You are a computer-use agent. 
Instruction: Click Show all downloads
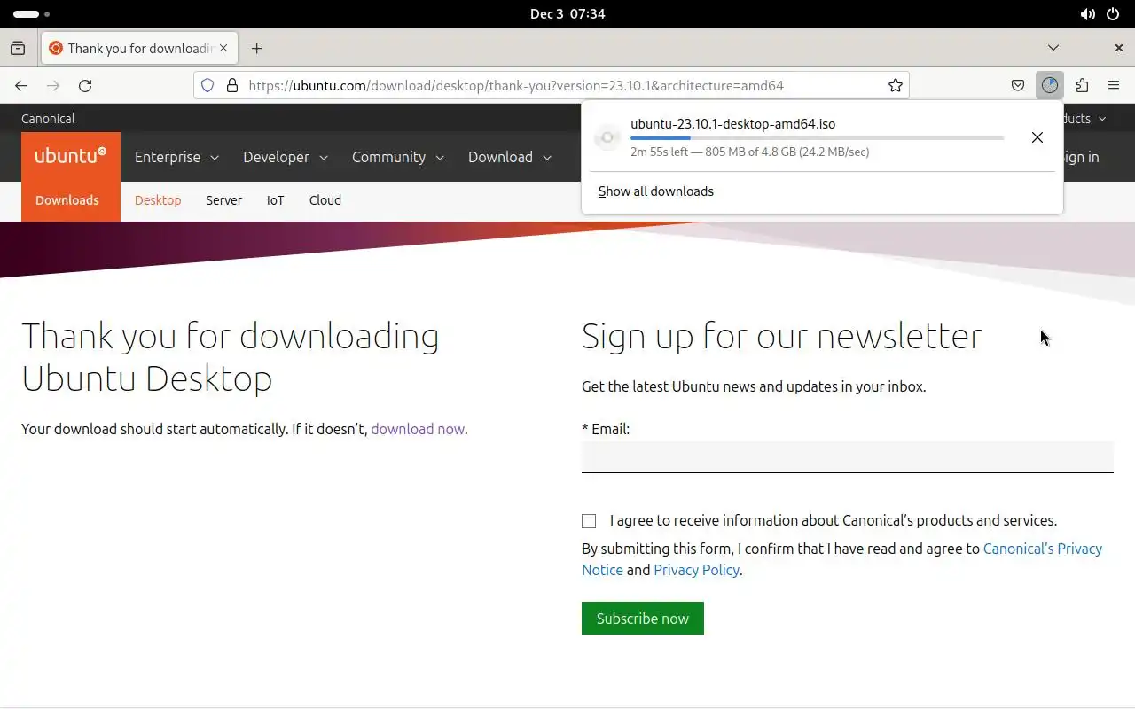click(x=656, y=191)
